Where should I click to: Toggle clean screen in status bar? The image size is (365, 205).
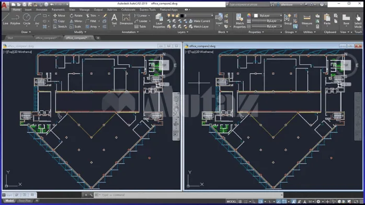pyautogui.click(x=356, y=201)
